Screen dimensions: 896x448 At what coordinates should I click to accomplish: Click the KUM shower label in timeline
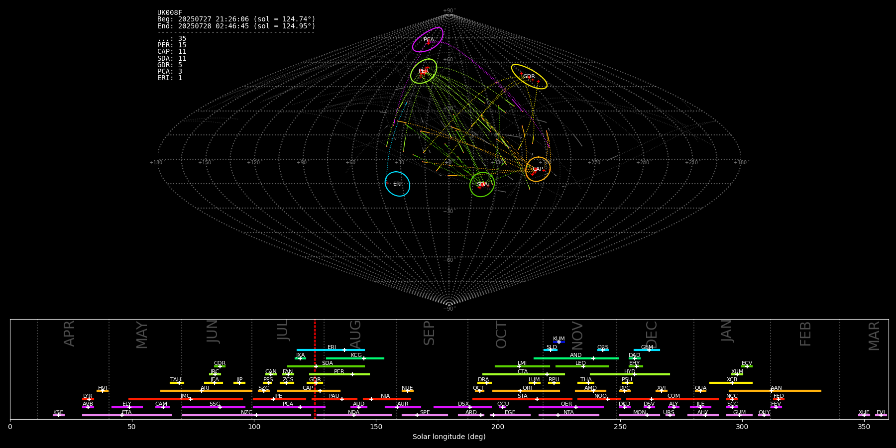(x=559, y=339)
